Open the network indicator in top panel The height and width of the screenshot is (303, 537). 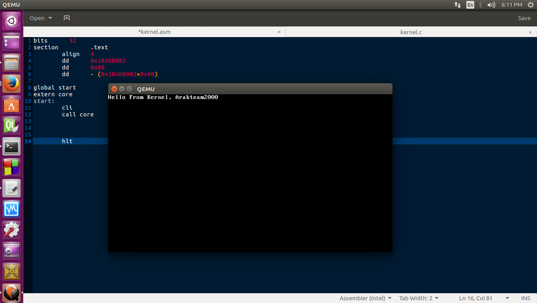[x=458, y=5]
